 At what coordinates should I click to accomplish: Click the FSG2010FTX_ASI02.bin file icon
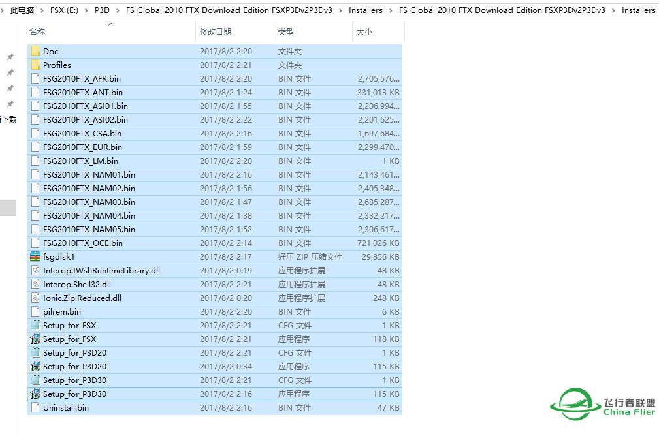coord(35,119)
